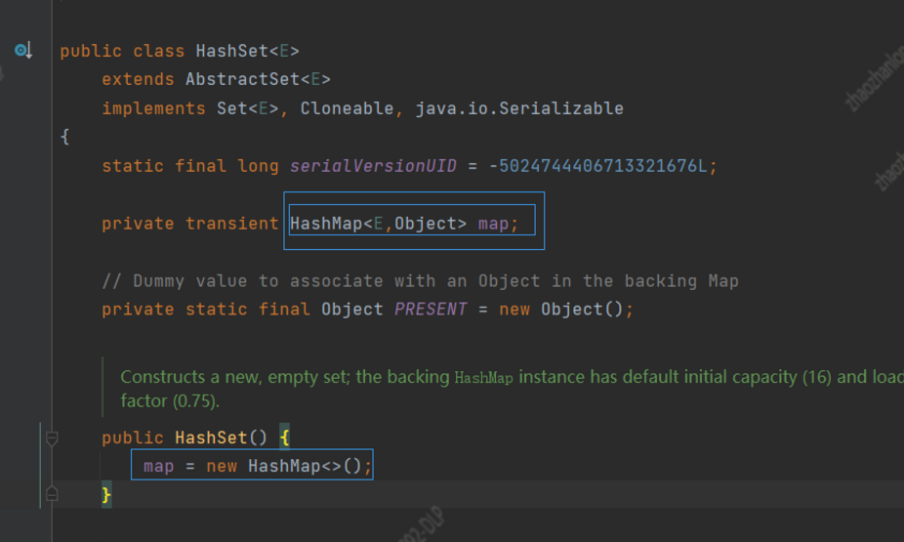
Task: Click java.io.Serializable in the implements clause
Action: click(x=519, y=108)
